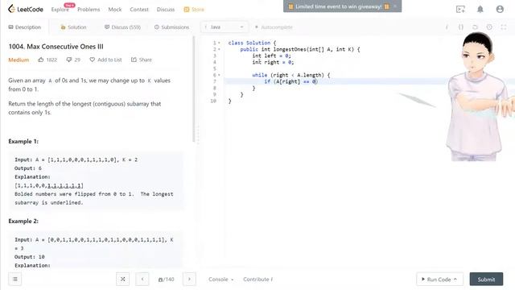Open the Submissions tab
Image resolution: width=515 pixels, height=290 pixels.
tap(171, 27)
